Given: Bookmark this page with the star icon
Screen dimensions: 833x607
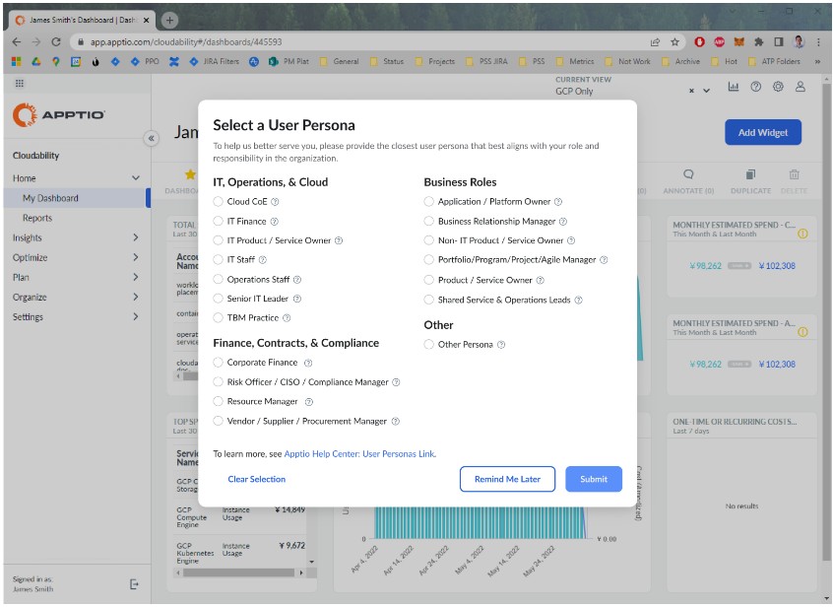Looking at the screenshot, I should tap(674, 42).
